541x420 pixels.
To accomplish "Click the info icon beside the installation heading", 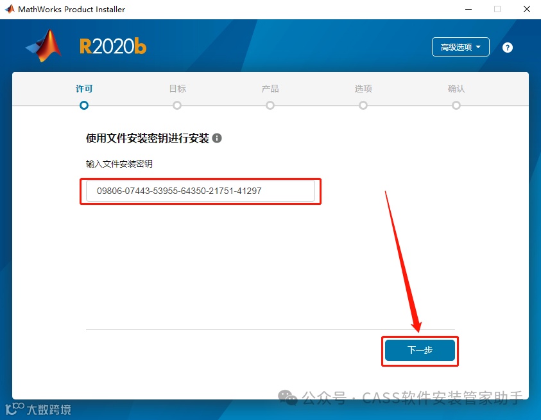I will click(x=217, y=138).
